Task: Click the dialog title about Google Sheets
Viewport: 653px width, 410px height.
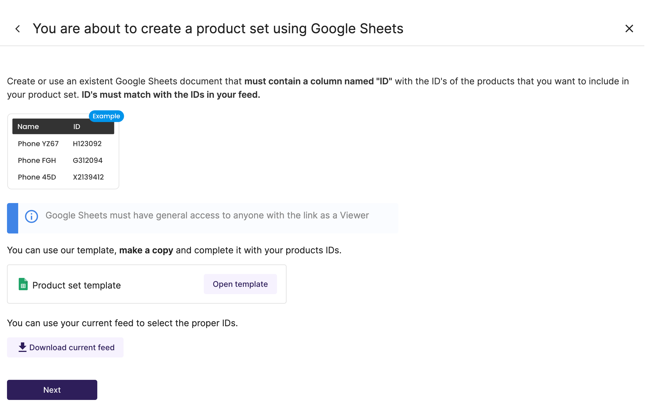Action: (218, 28)
